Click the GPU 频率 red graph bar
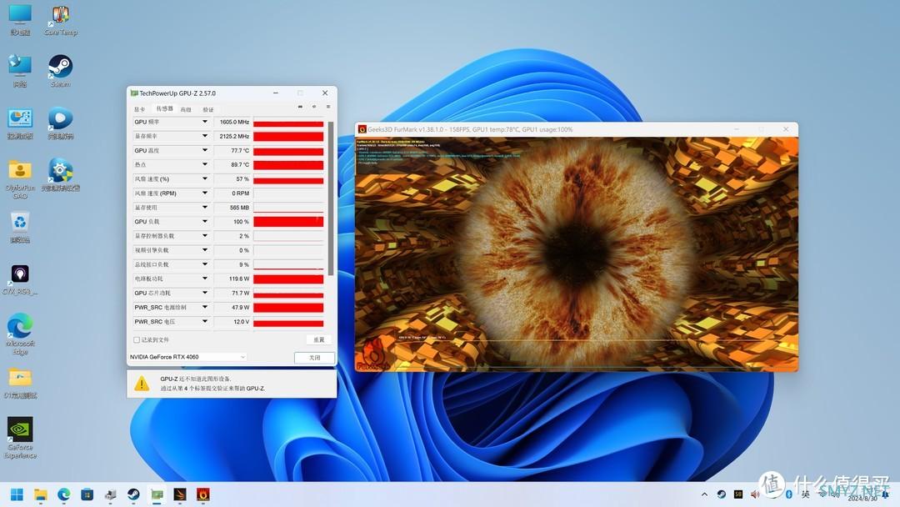900x507 pixels. click(288, 123)
